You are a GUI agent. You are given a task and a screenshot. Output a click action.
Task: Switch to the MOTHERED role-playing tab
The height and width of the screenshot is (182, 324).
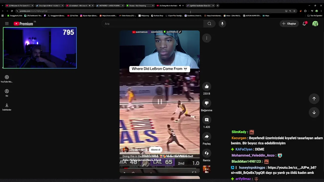[x=109, y=6]
